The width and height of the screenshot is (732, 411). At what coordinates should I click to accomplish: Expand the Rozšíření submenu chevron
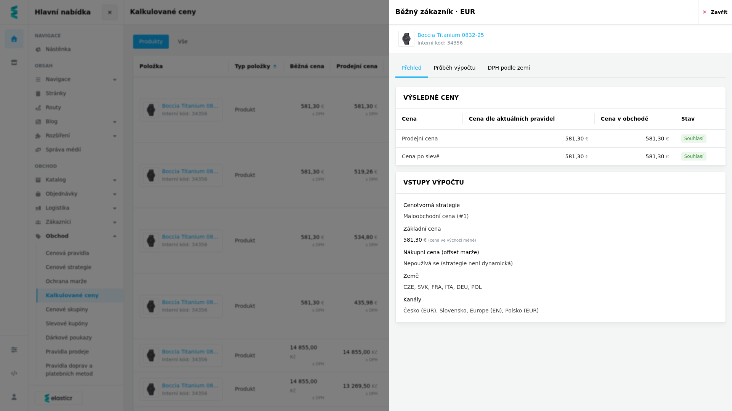point(115,136)
